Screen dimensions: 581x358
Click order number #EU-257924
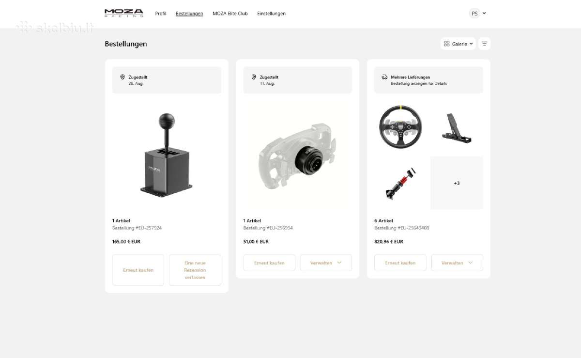click(148, 228)
